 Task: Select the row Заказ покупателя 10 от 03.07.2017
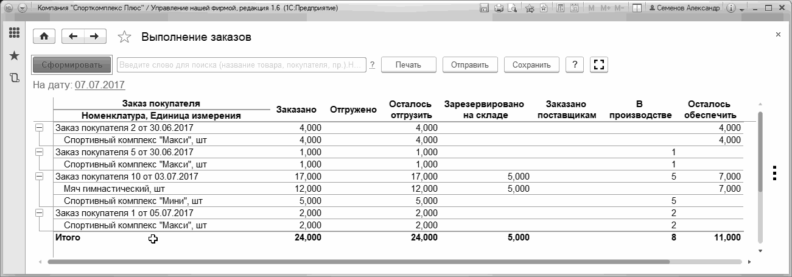[x=398, y=177]
